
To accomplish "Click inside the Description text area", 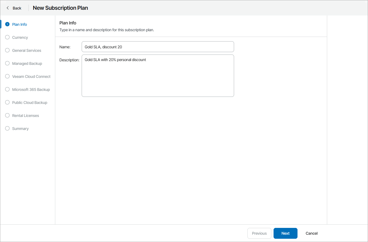I will point(158,76).
